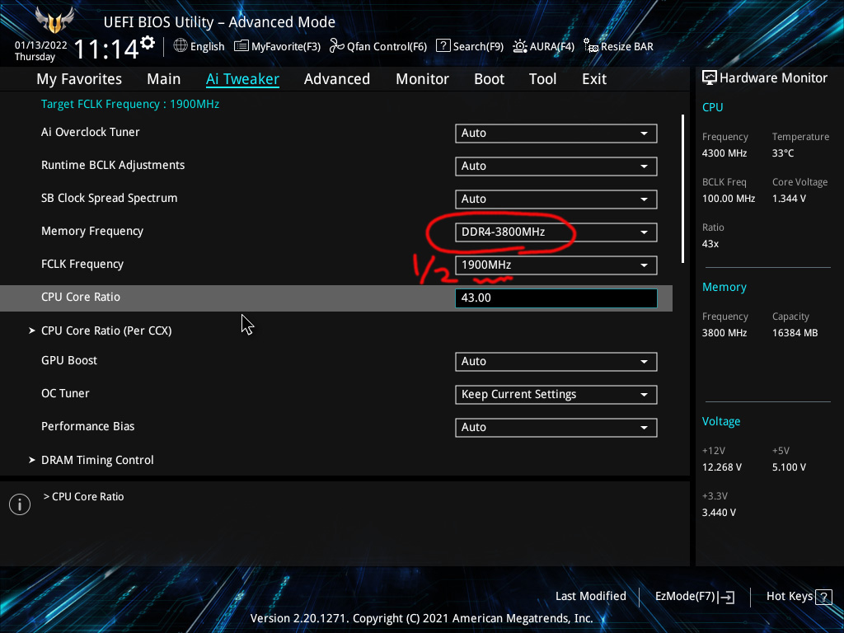Image resolution: width=844 pixels, height=633 pixels.
Task: Open OC Tuner Keep Current Settings dropdown
Action: tap(556, 395)
